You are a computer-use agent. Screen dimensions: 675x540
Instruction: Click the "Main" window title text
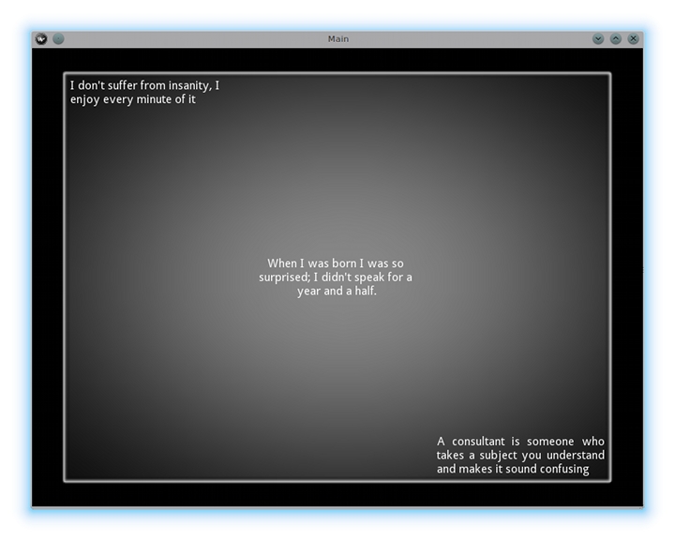point(337,38)
